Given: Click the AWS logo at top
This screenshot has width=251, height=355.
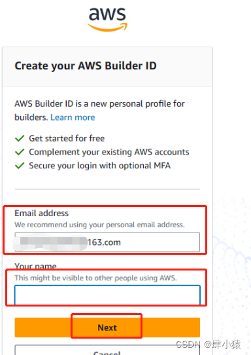Looking at the screenshot, I should point(107,20).
